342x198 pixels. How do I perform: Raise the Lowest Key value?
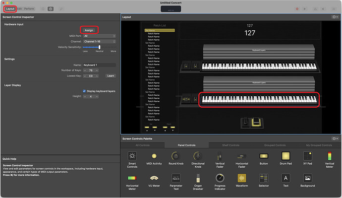click(x=97, y=76)
